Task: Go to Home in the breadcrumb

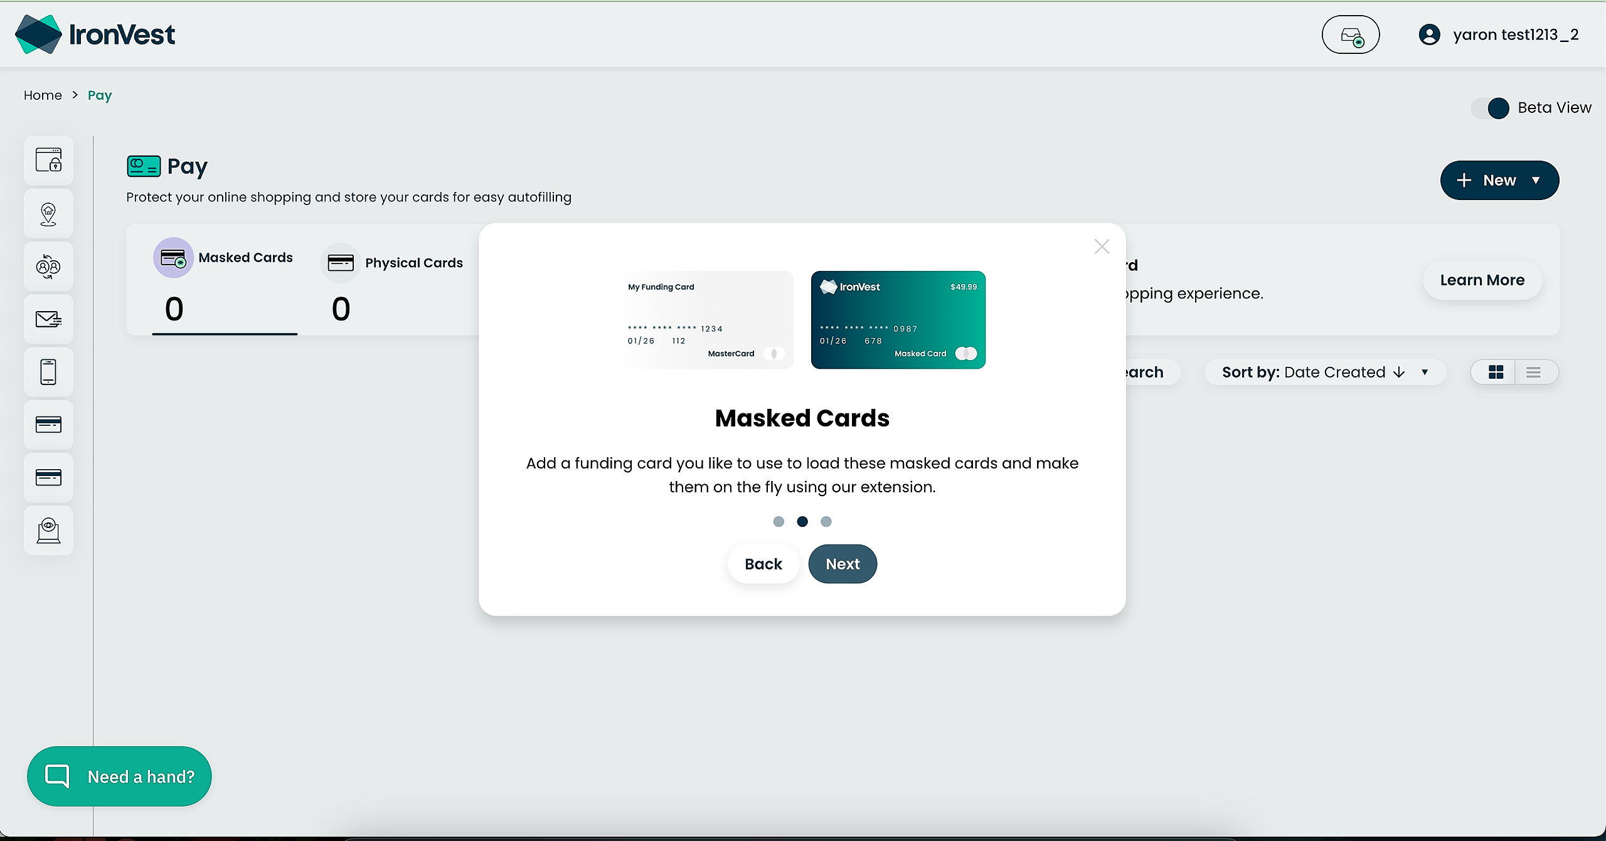Action: pyautogui.click(x=43, y=95)
